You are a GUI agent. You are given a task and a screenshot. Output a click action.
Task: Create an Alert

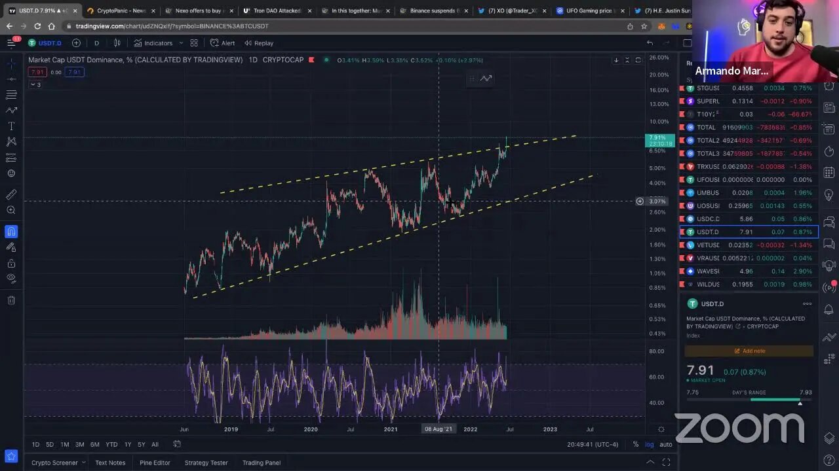(223, 43)
